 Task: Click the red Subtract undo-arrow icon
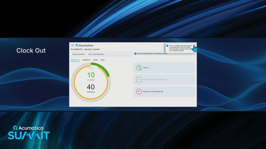click(139, 92)
